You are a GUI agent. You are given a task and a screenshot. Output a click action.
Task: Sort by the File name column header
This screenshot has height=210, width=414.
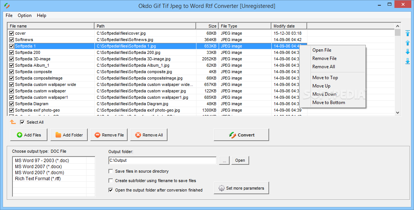point(51,26)
